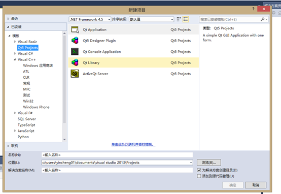Click the link to find templates online
Image resolution: width=281 pixels, height=194 pixels.
point(133,144)
